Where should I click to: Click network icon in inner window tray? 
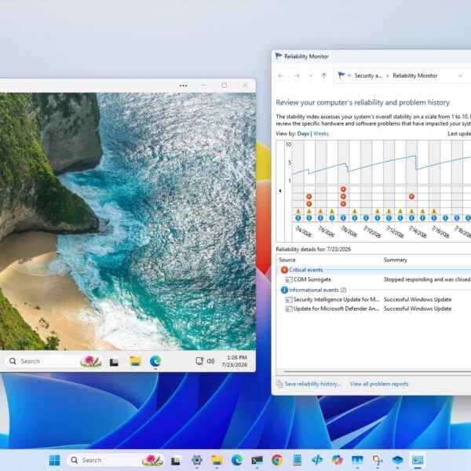[199, 361]
